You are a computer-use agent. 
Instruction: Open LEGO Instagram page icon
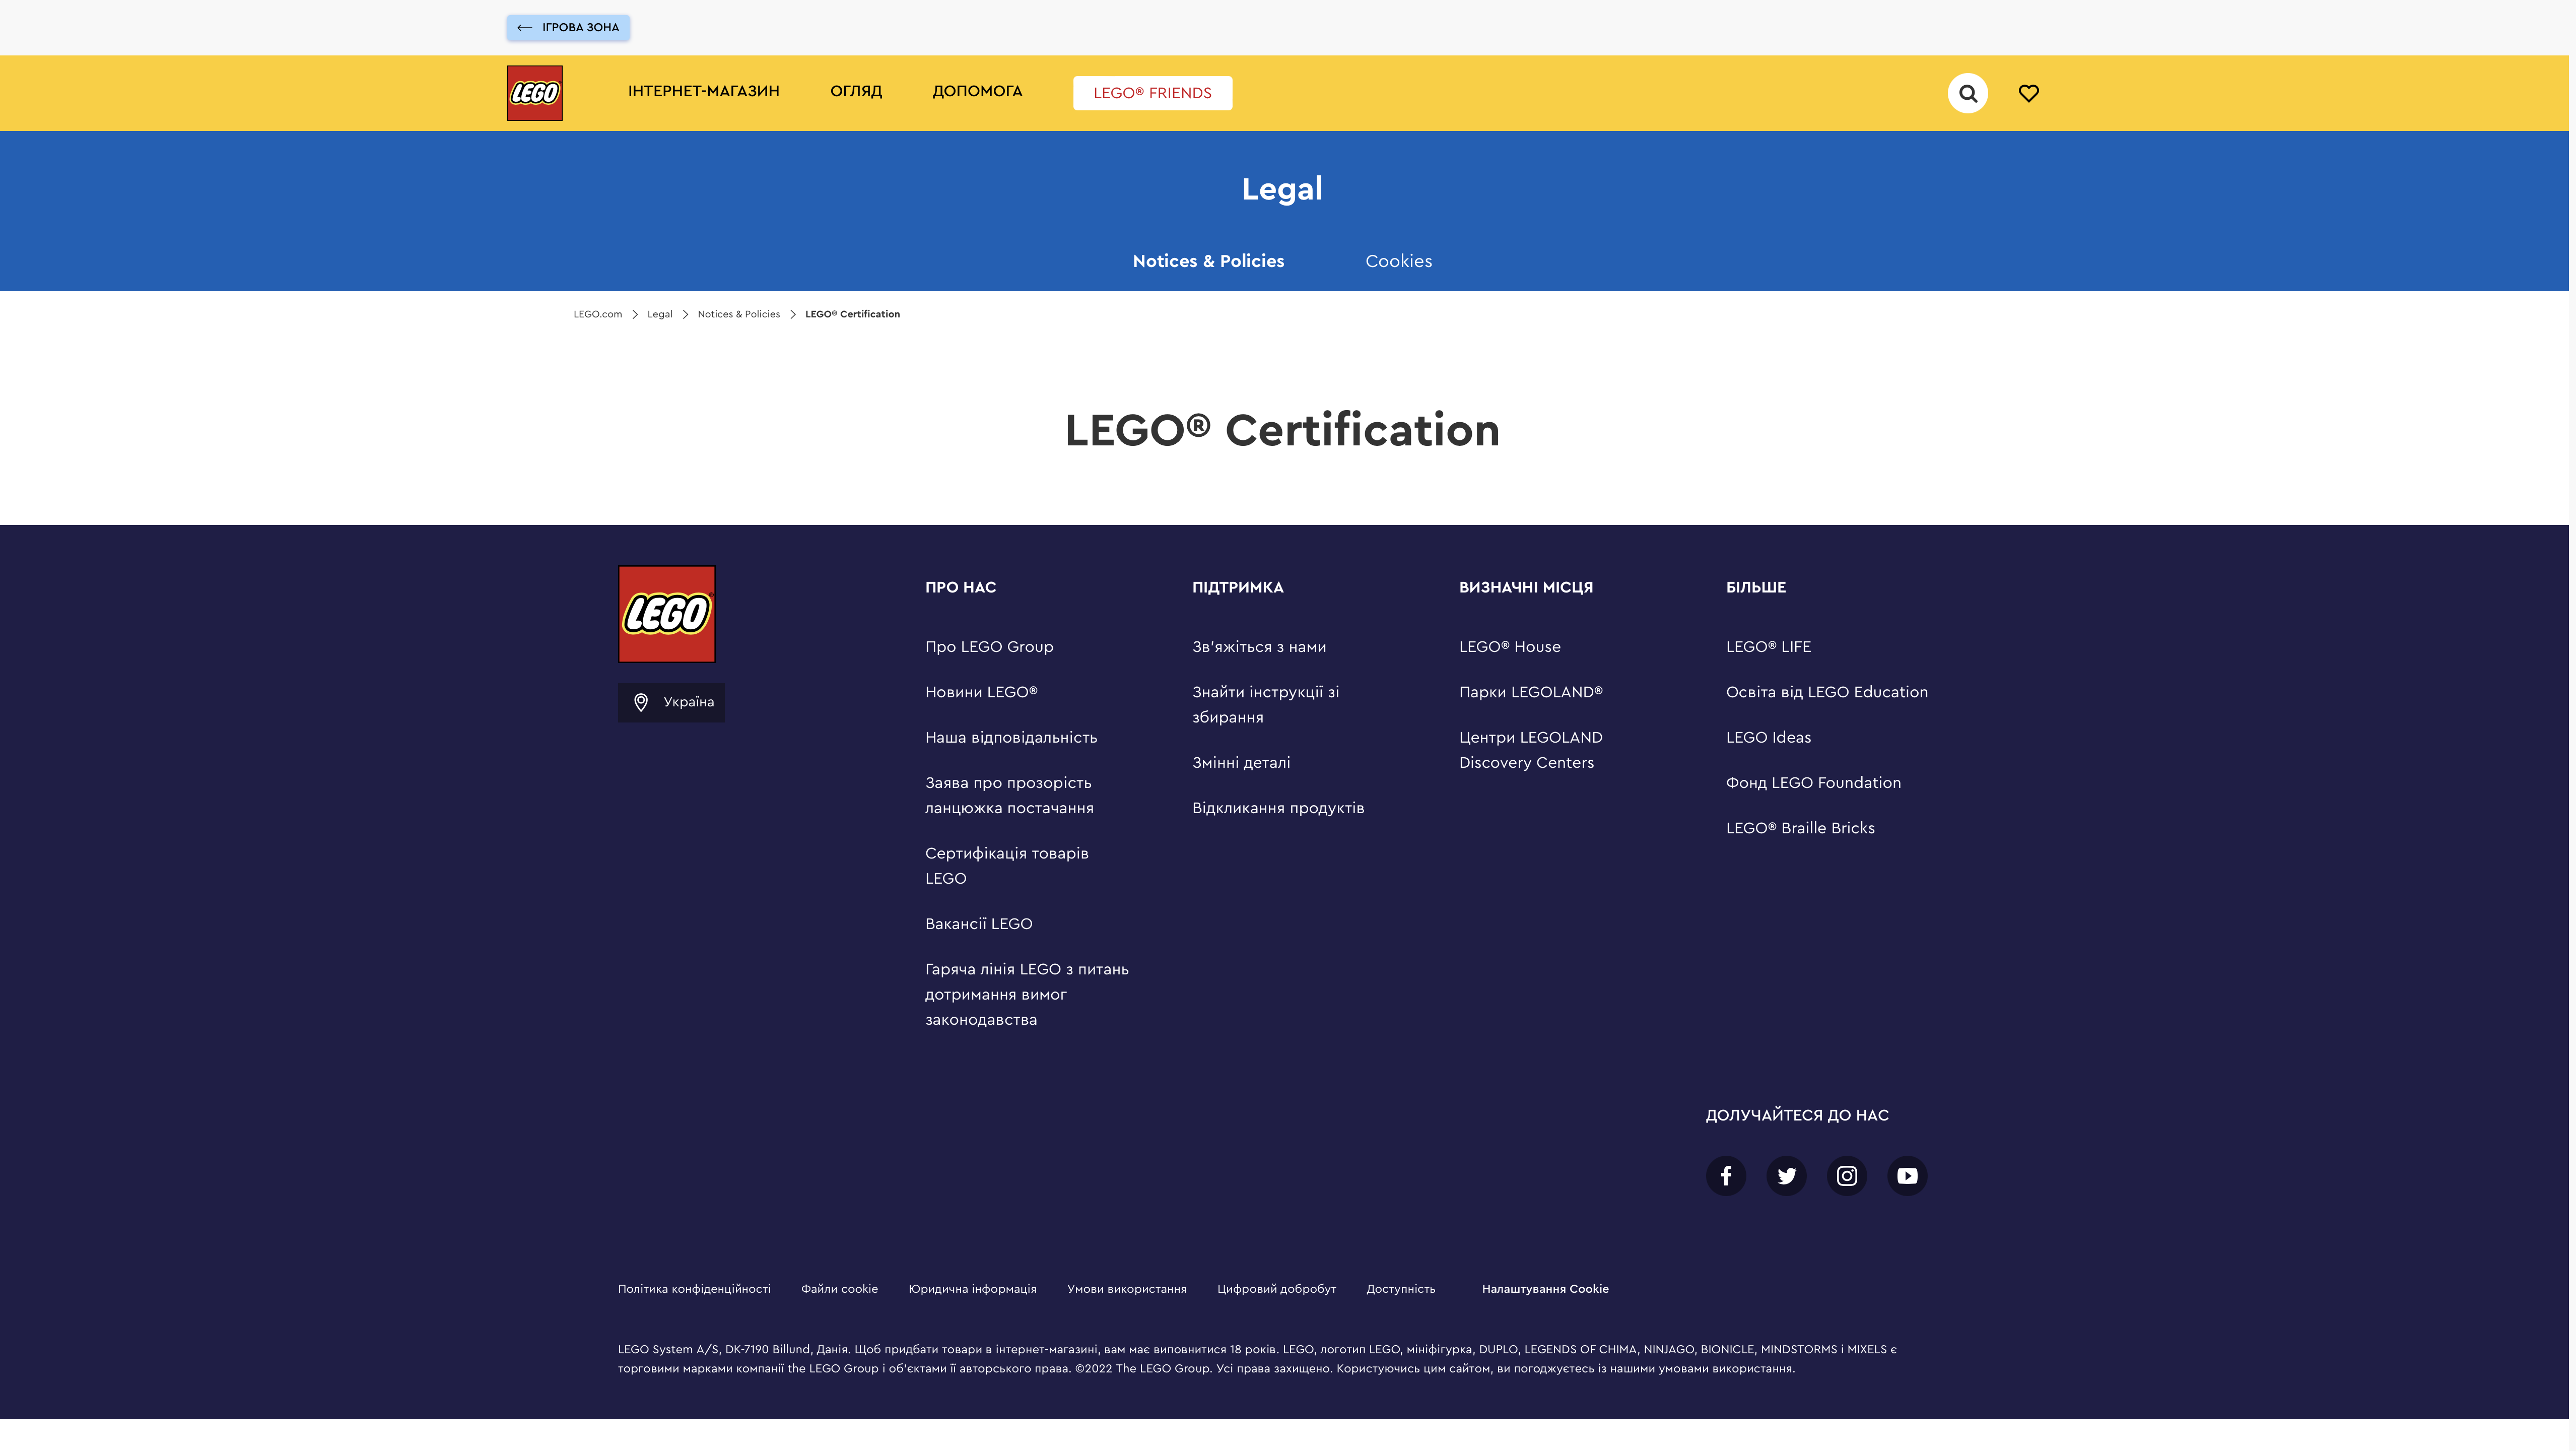(1846, 1176)
